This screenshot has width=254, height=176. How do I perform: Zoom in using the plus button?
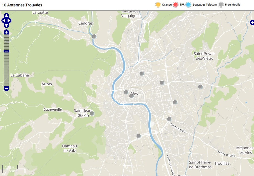(6, 32)
